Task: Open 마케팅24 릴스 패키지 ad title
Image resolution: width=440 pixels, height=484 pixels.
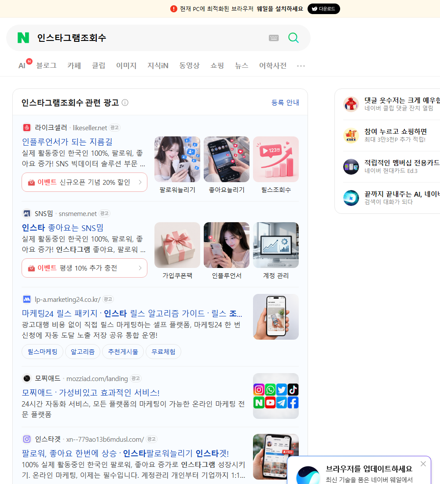Action: [132, 313]
